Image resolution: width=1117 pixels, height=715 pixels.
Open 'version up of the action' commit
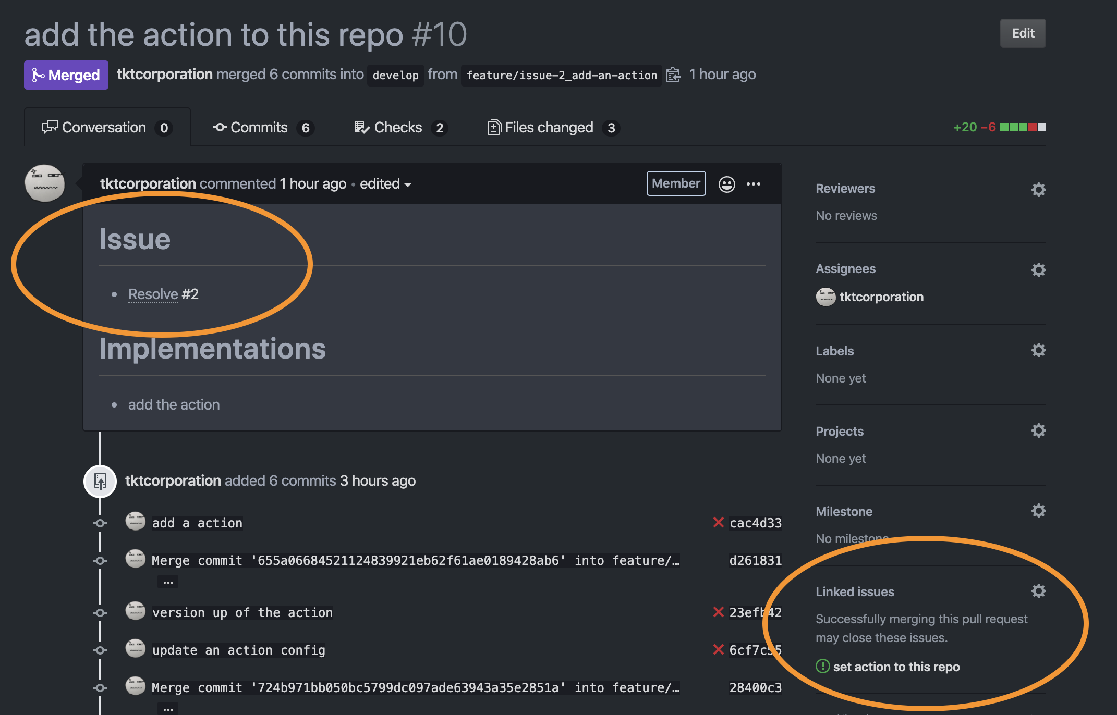242,613
